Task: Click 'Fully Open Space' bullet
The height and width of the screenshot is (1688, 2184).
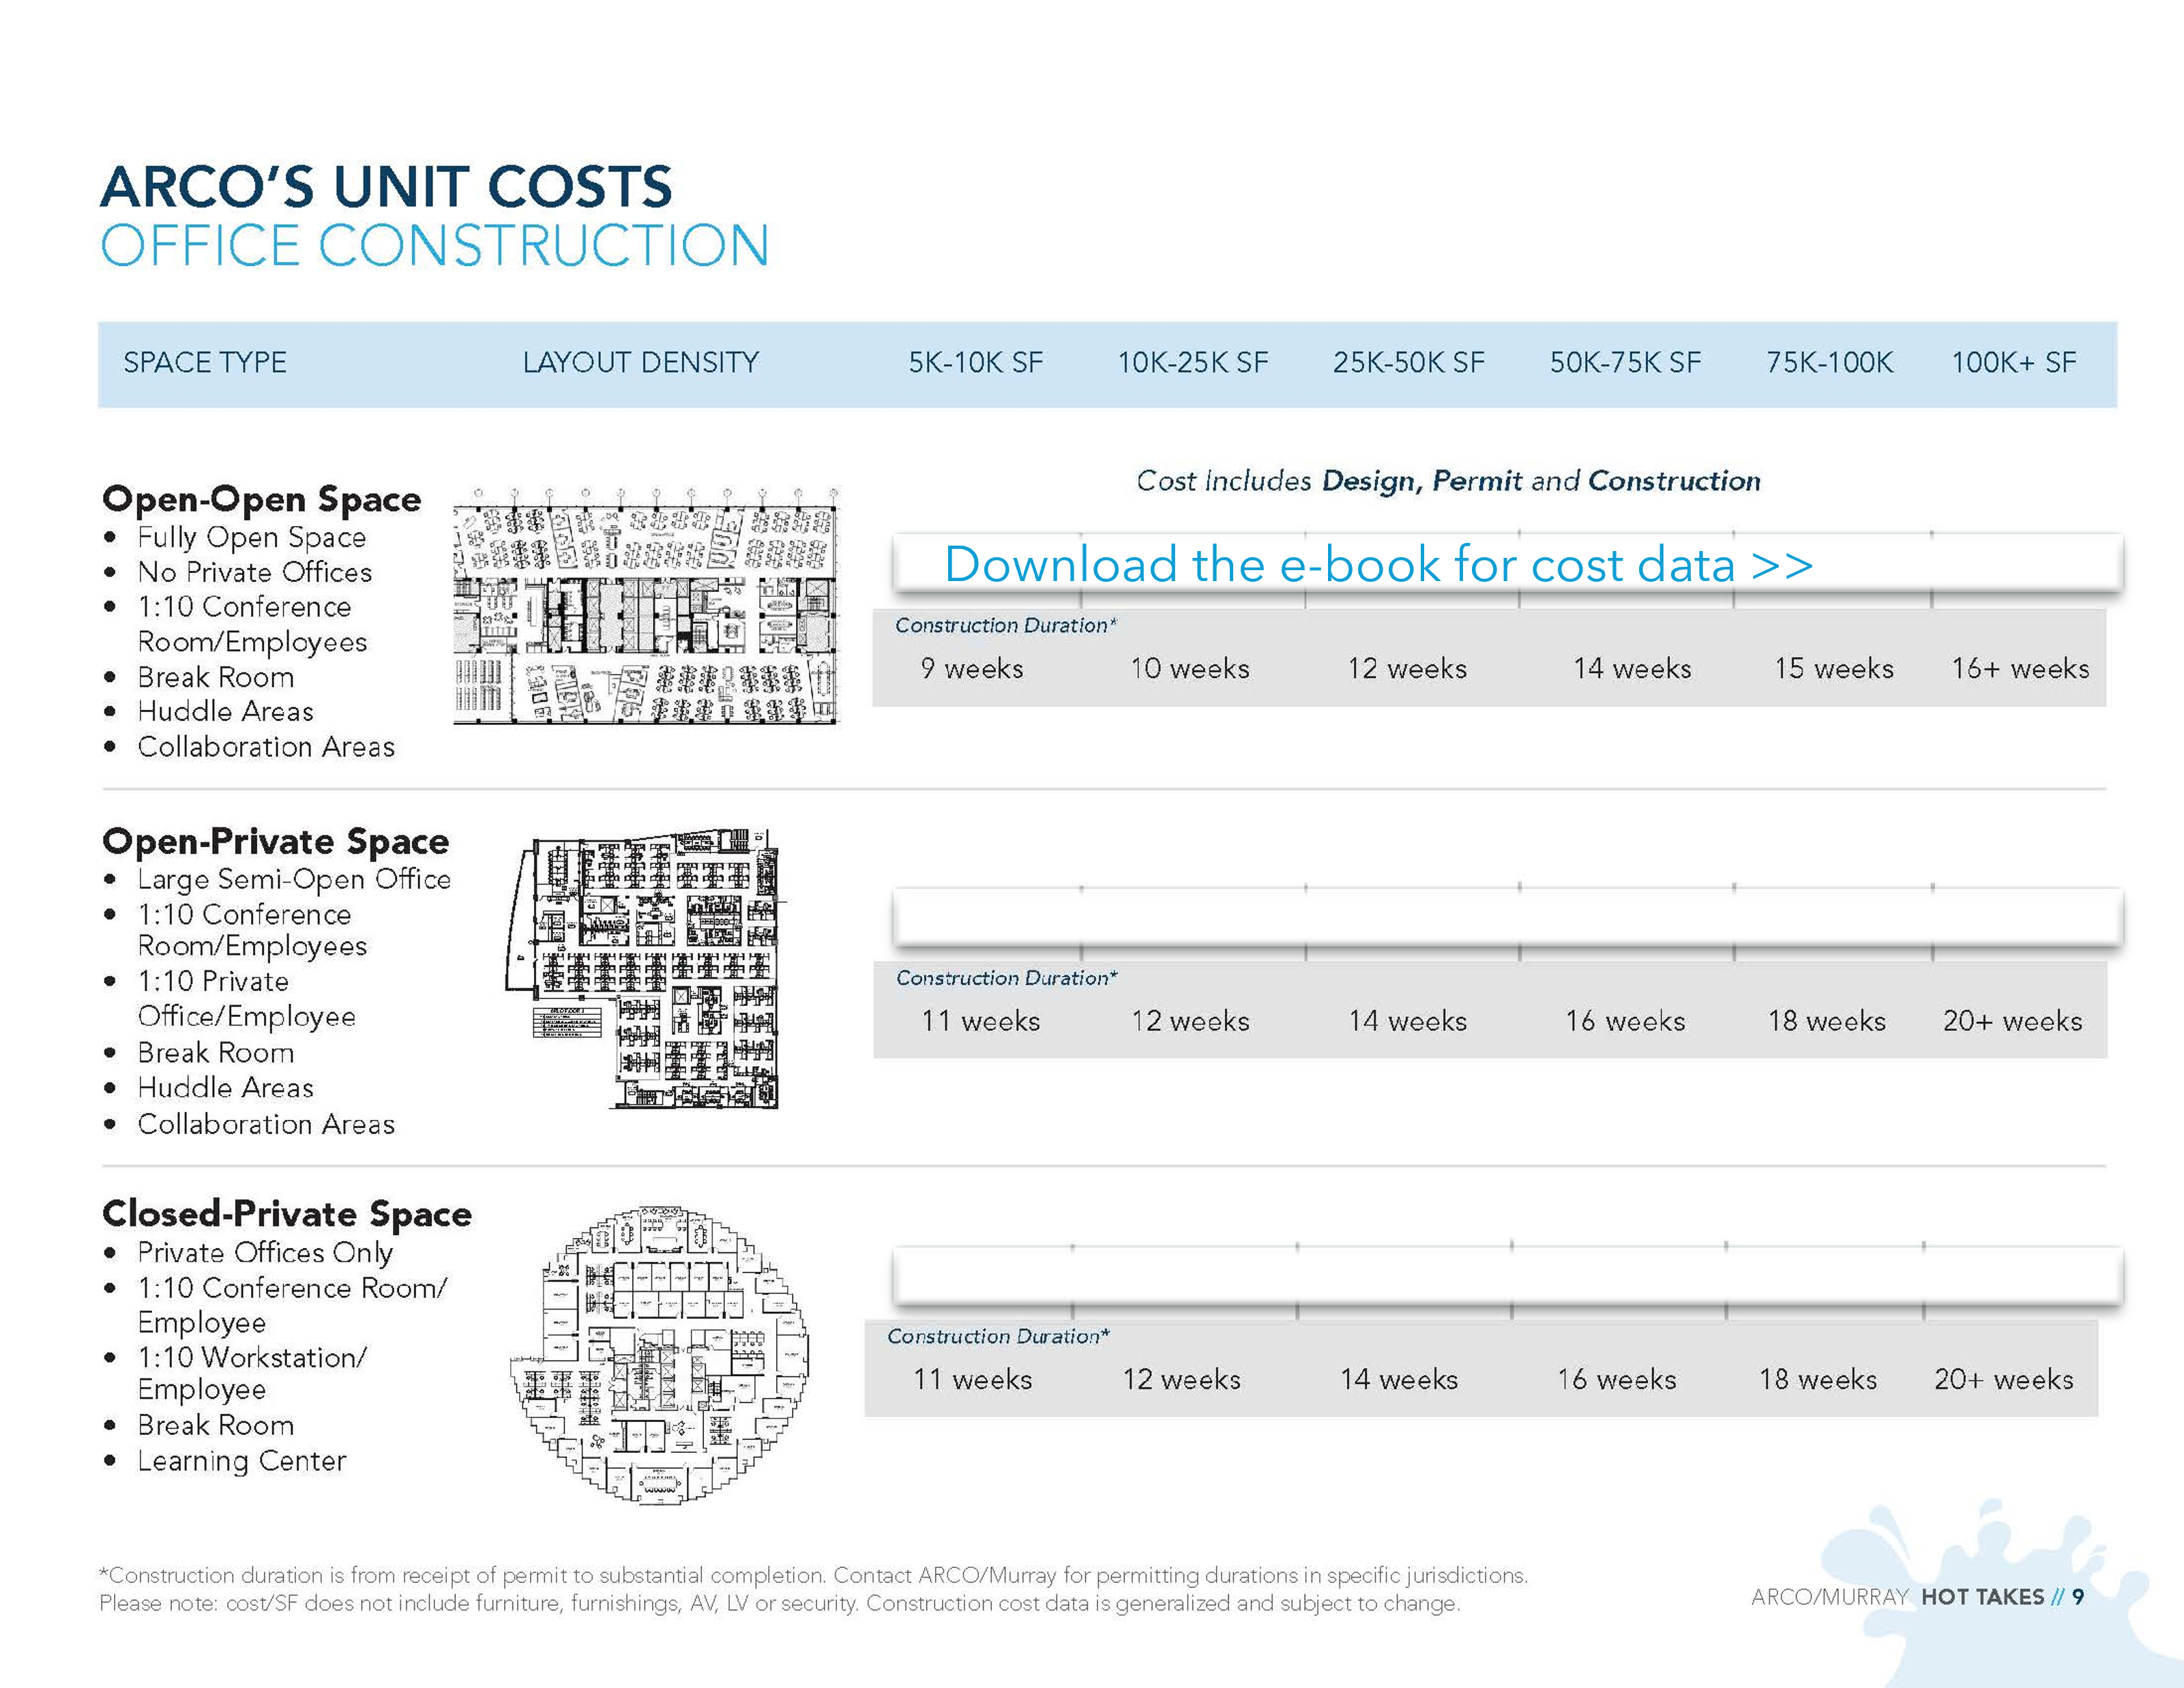Action: [x=252, y=537]
